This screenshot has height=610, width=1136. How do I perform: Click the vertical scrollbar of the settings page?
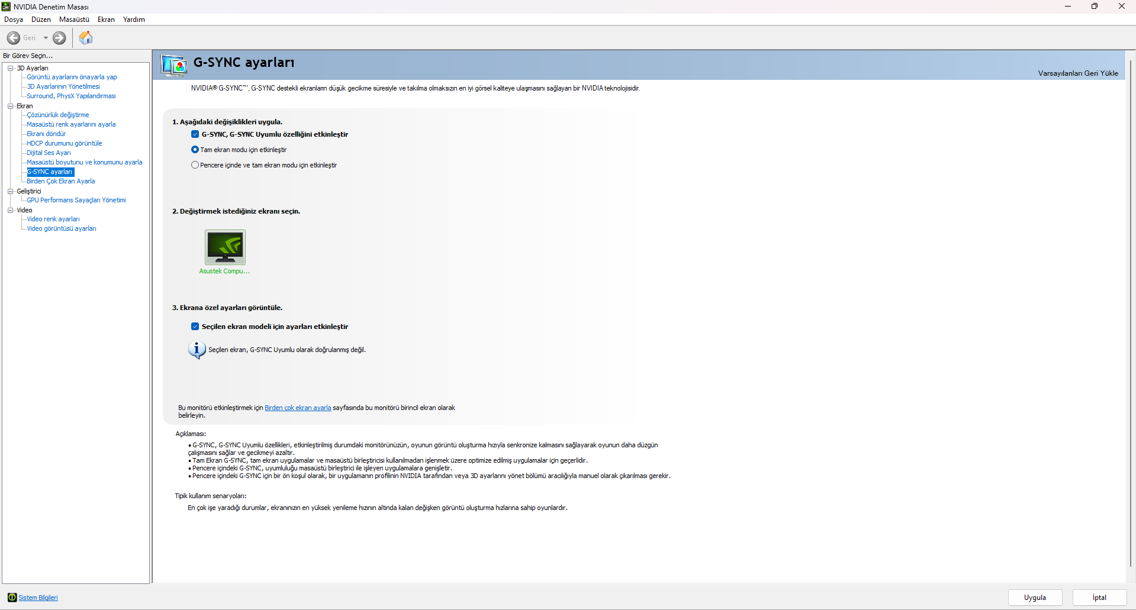click(1131, 314)
